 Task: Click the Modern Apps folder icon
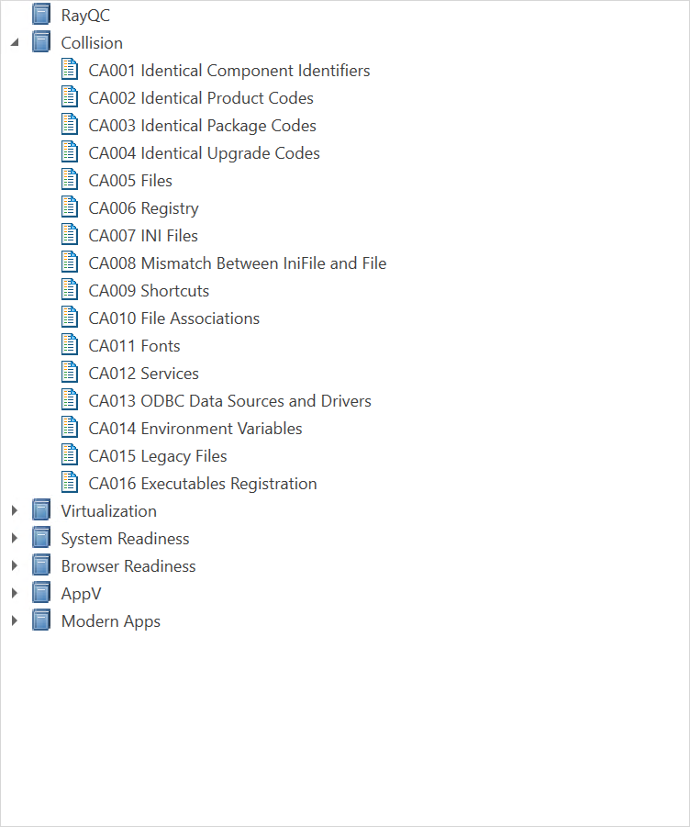(x=40, y=620)
